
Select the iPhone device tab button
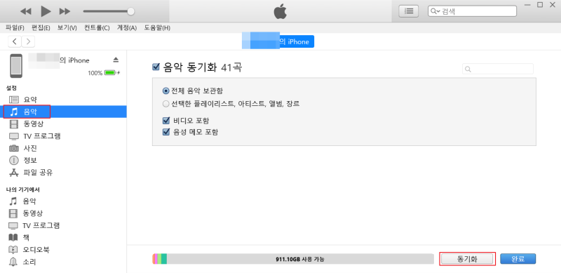tap(278, 41)
